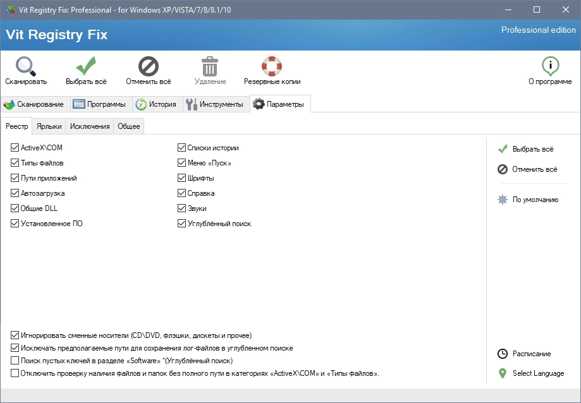
Task: Click side panel Отменить всё label
Action: 535,169
